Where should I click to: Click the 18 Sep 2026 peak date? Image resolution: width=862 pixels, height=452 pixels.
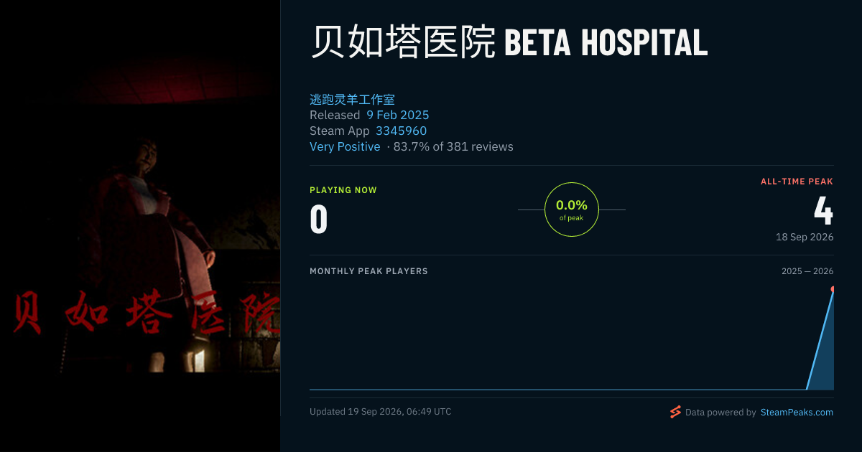805,237
